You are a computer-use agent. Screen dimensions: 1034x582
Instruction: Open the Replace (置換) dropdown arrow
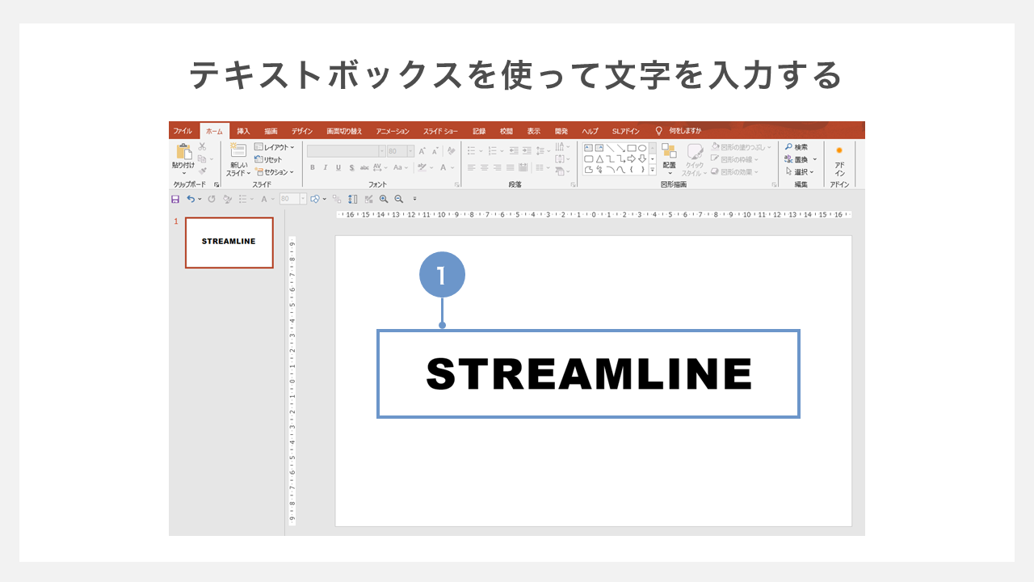click(814, 159)
